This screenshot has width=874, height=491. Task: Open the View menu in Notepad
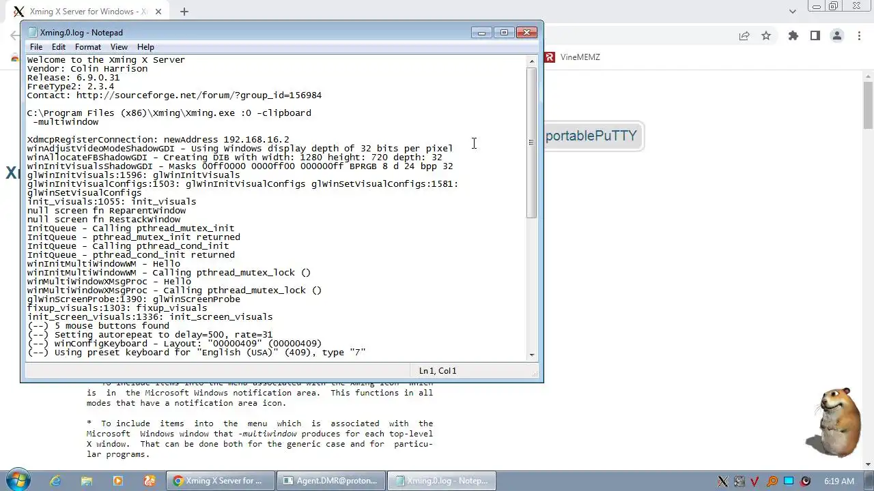point(119,47)
